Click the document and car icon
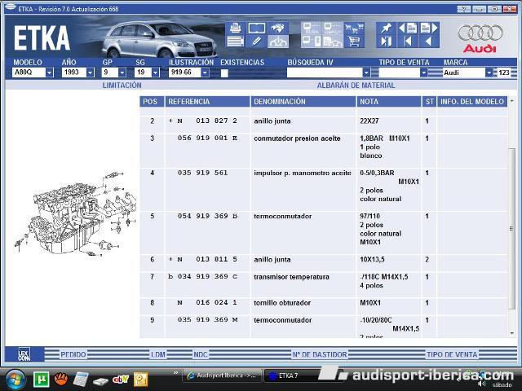Viewport: 522px width, 391px height. coord(333,42)
